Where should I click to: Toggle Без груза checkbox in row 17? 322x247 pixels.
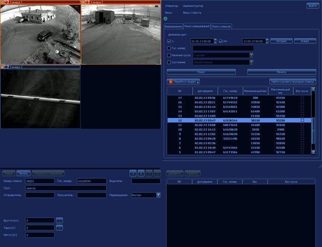[302, 98]
